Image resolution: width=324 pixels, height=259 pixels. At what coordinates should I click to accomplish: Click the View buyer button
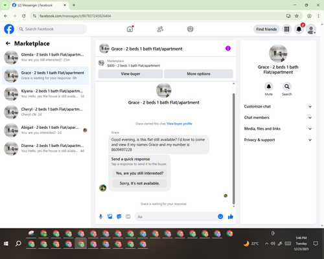tap(130, 74)
